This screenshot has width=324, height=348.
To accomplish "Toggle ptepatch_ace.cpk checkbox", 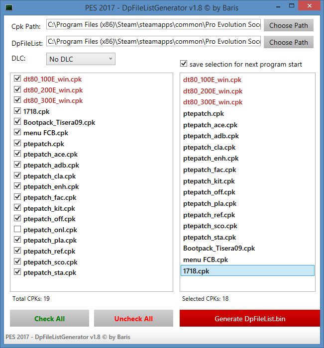I will pos(17,154).
